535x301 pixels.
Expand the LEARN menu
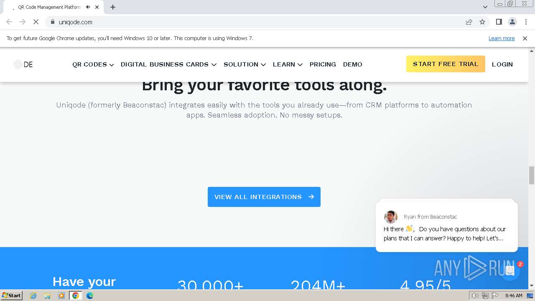(x=288, y=64)
